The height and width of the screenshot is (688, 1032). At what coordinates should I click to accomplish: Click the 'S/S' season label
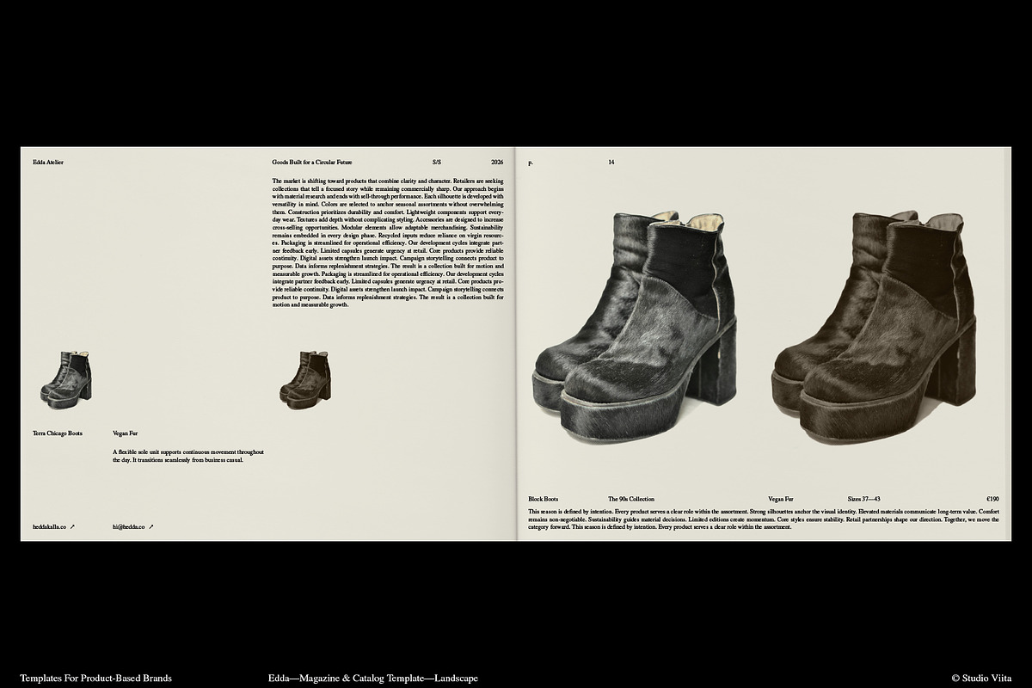[x=437, y=162]
